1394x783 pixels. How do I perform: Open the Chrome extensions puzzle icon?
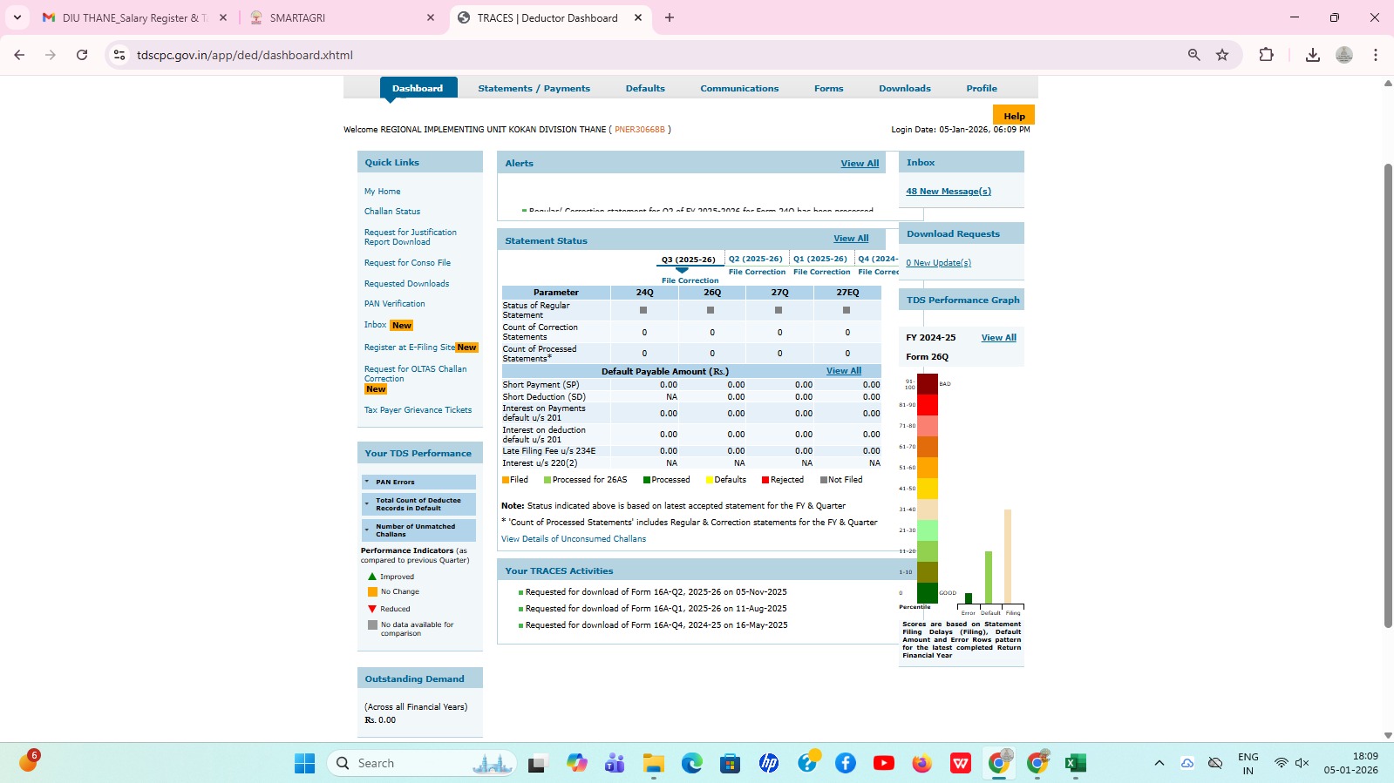click(x=1266, y=55)
